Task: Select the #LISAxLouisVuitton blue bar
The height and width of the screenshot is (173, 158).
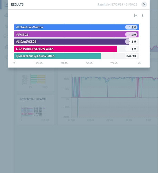Action: pyautogui.click(x=77, y=27)
